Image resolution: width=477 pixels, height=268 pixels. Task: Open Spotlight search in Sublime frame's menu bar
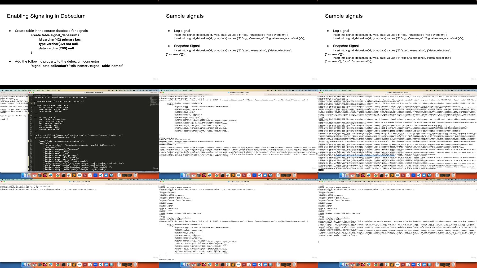click(141, 90)
